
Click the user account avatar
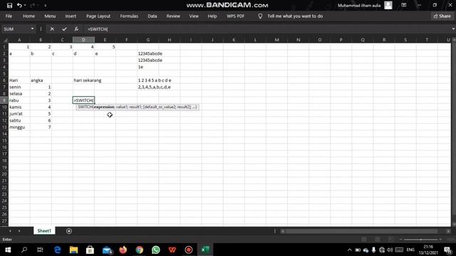click(388, 5)
